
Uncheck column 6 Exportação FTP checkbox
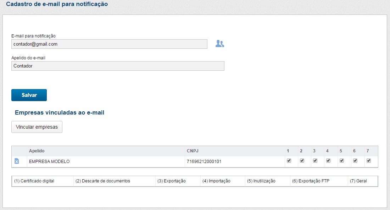(355, 161)
